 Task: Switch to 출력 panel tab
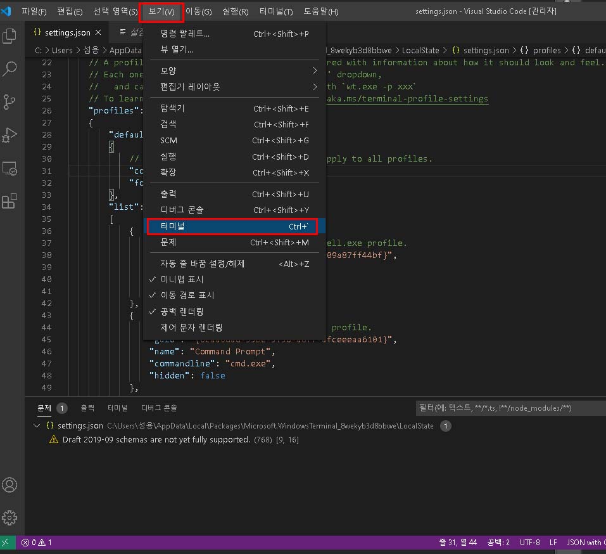click(x=87, y=408)
